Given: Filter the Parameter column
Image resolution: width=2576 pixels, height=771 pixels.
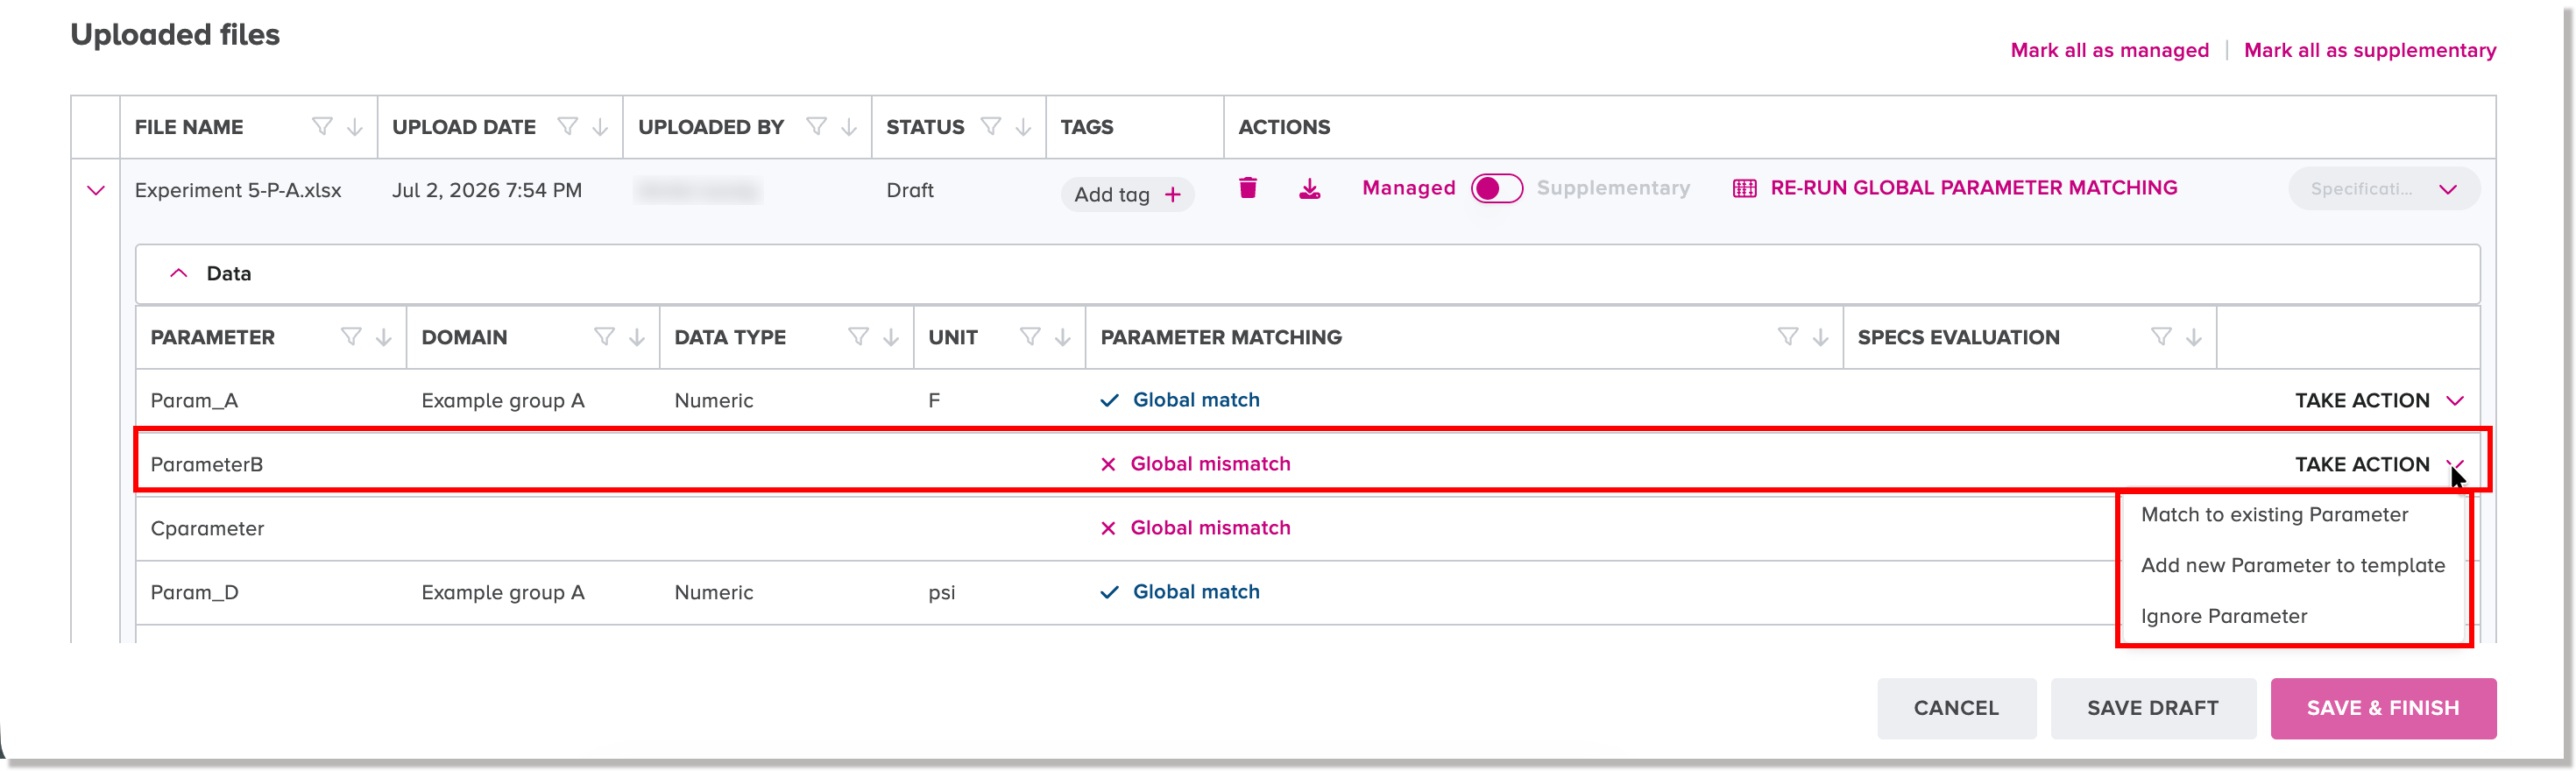Looking at the screenshot, I should 351,337.
